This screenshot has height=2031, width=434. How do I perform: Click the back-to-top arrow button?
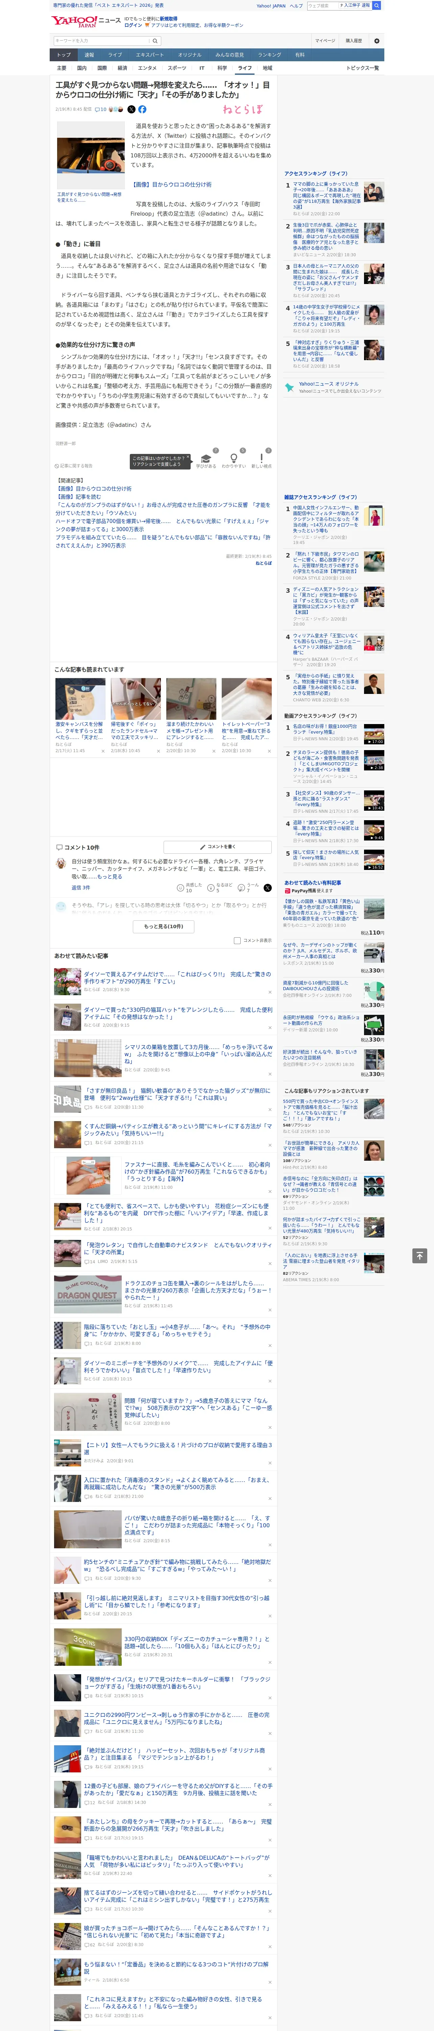(420, 1255)
